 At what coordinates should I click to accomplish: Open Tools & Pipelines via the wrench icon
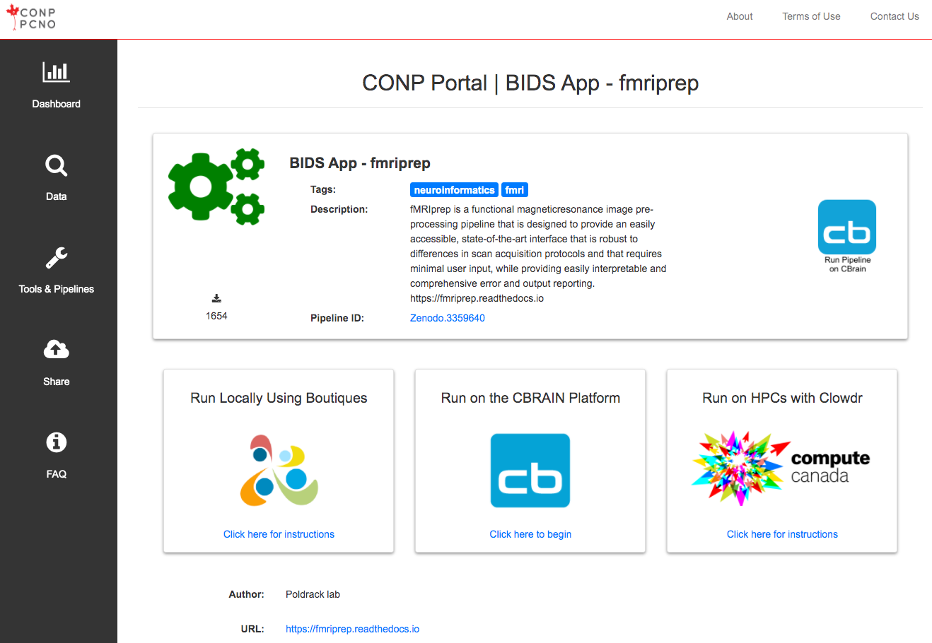coord(56,269)
